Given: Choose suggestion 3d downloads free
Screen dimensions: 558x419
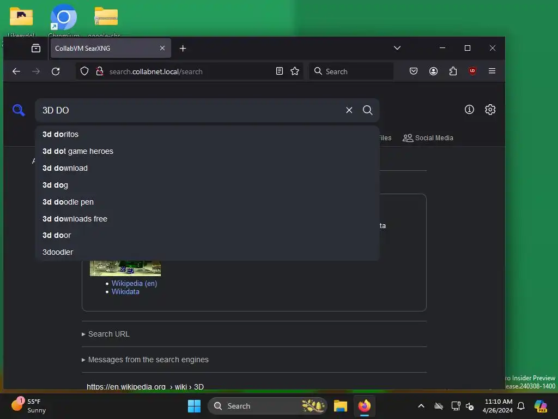Looking at the screenshot, I should 207,218.
